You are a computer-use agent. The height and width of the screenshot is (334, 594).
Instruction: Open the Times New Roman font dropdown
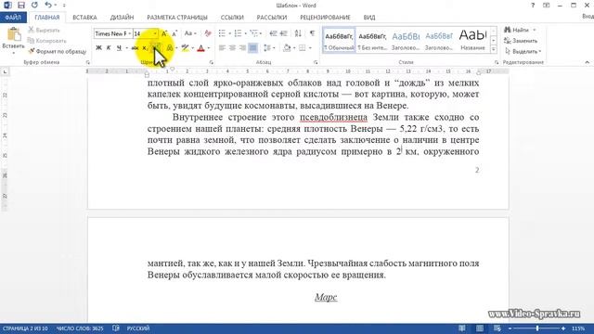pos(130,33)
